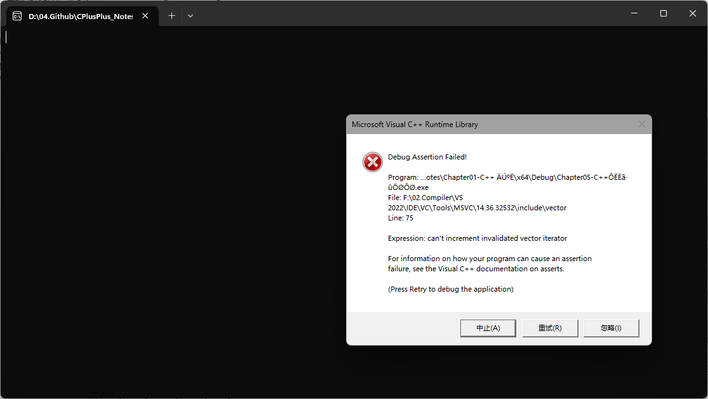Screen dimensions: 708x399
Task: Close the D:\04.Github terminal tab
Action: pyautogui.click(x=145, y=16)
